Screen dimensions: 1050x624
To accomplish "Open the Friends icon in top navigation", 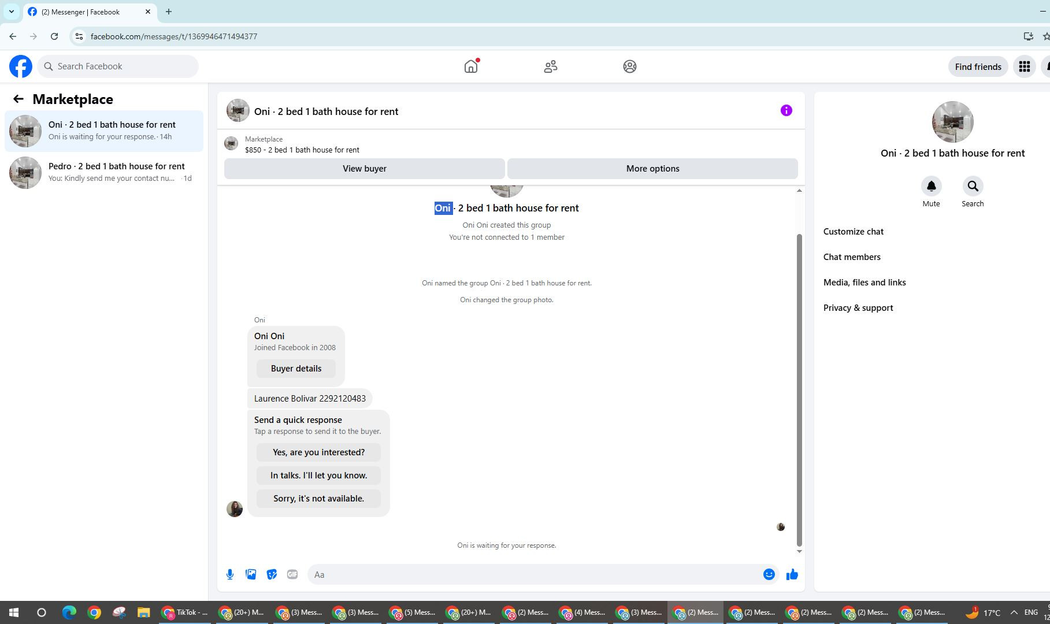I will [551, 66].
